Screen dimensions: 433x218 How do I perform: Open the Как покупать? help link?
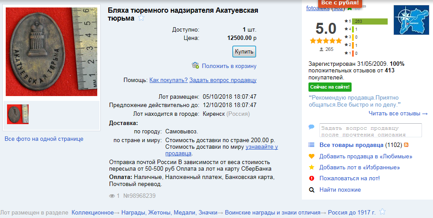[x=169, y=80]
